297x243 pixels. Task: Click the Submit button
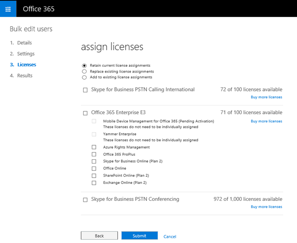139,236
